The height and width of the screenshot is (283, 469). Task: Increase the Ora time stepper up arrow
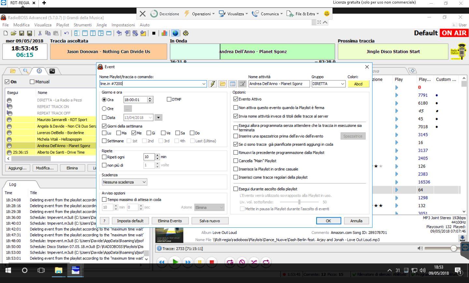click(x=150, y=98)
